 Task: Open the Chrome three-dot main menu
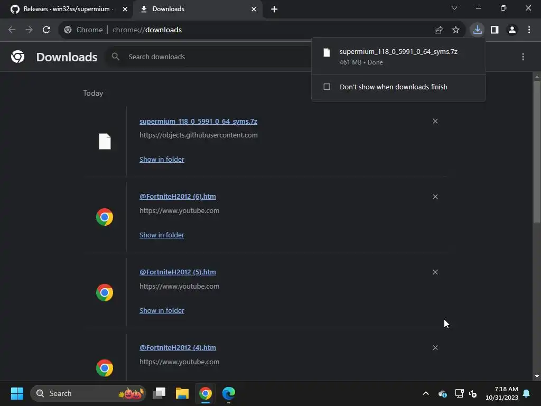point(529,30)
